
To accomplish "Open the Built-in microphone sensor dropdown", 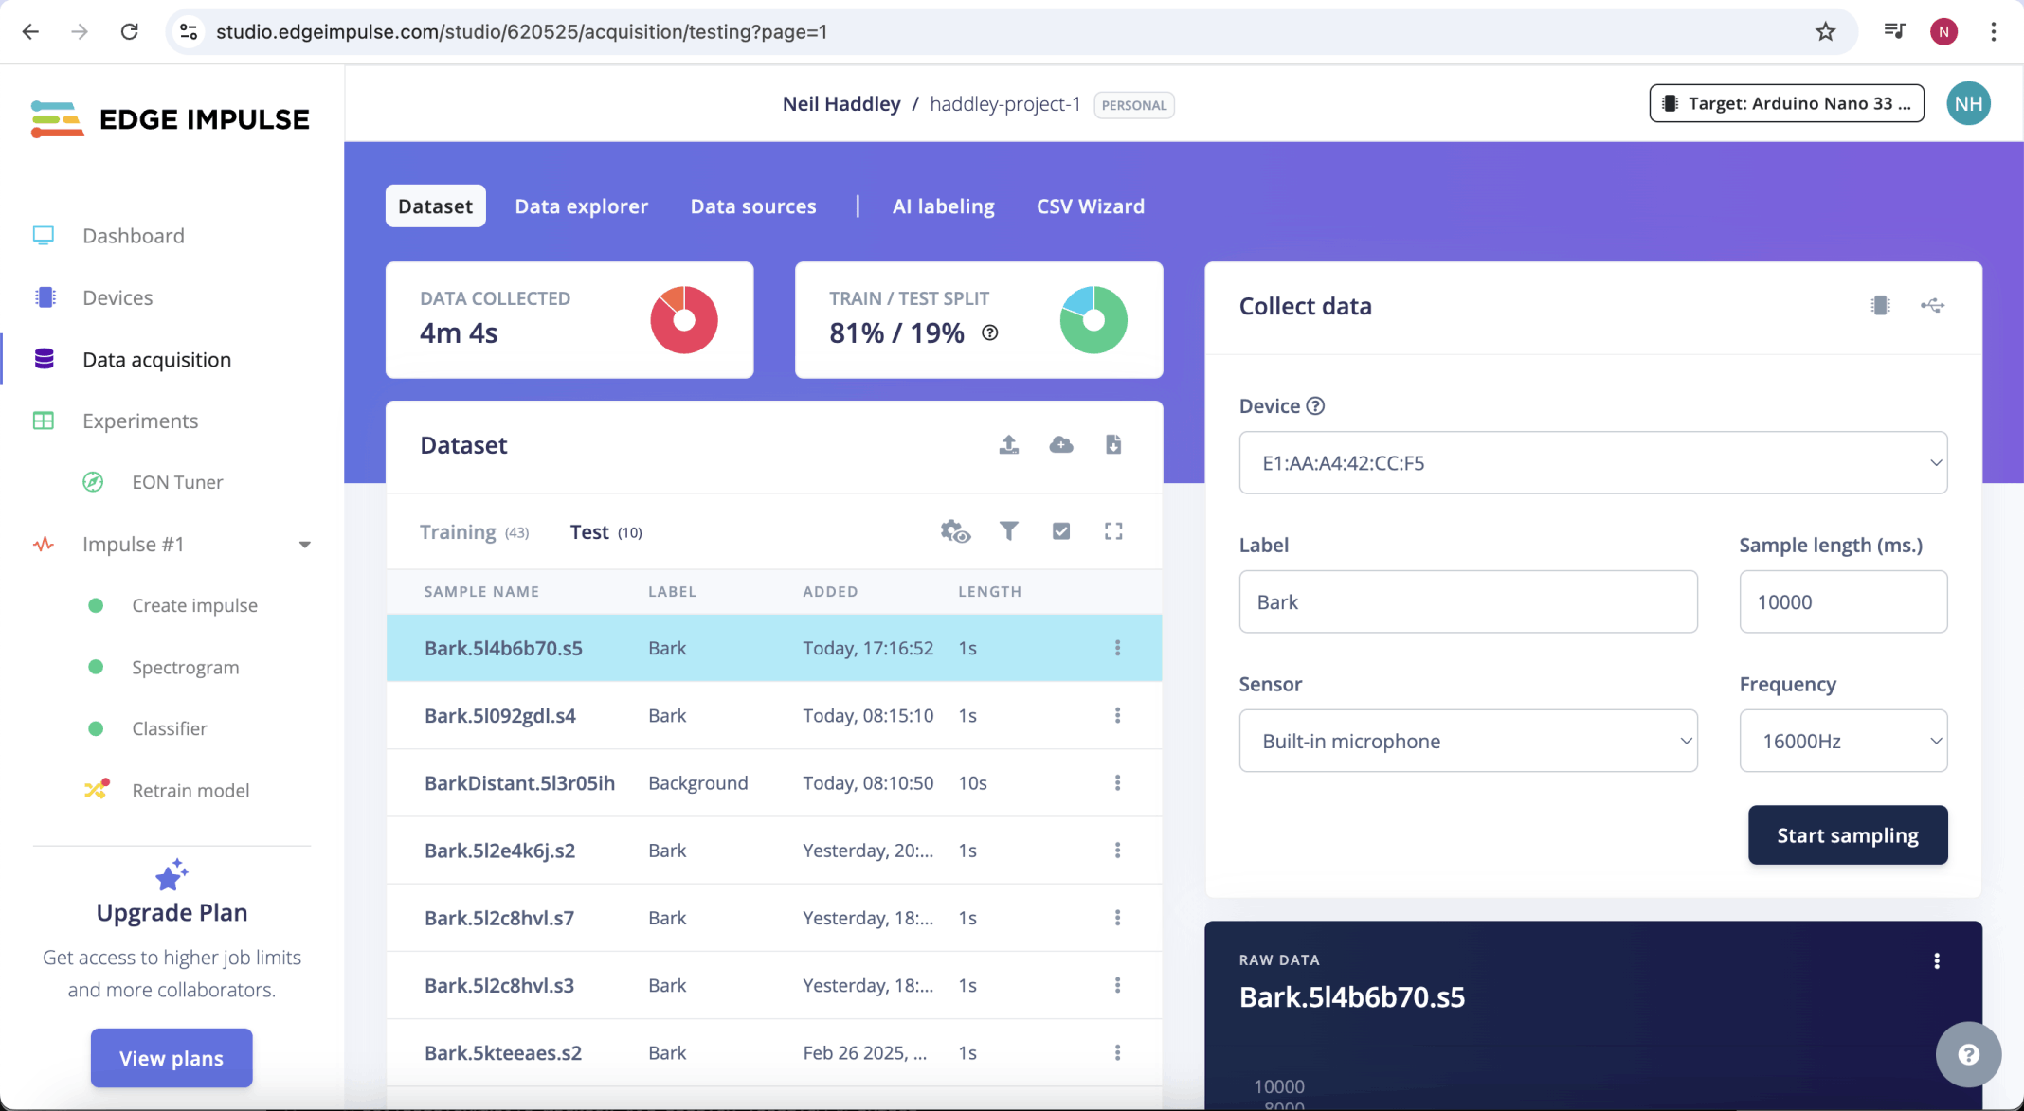I will 1468,741.
